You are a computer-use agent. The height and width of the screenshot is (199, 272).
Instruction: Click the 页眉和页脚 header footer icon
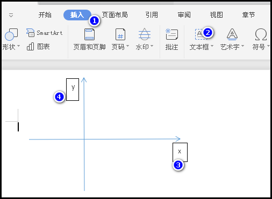89,34
